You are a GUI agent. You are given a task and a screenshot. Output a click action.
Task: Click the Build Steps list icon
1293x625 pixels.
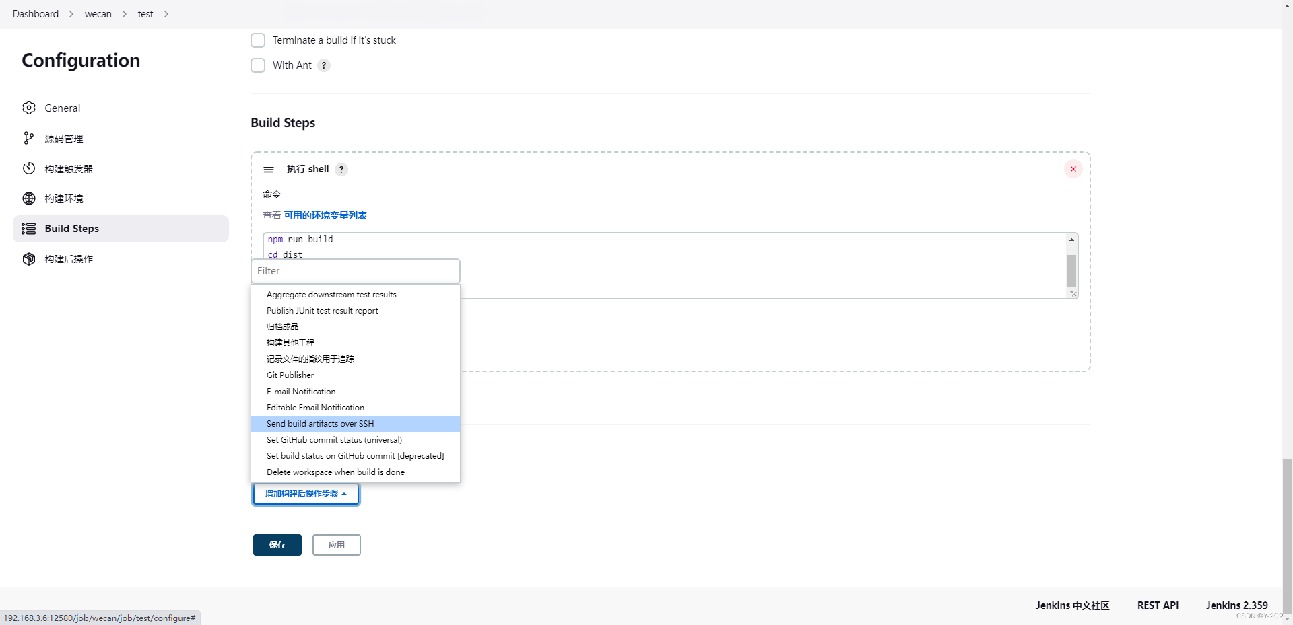tap(28, 229)
